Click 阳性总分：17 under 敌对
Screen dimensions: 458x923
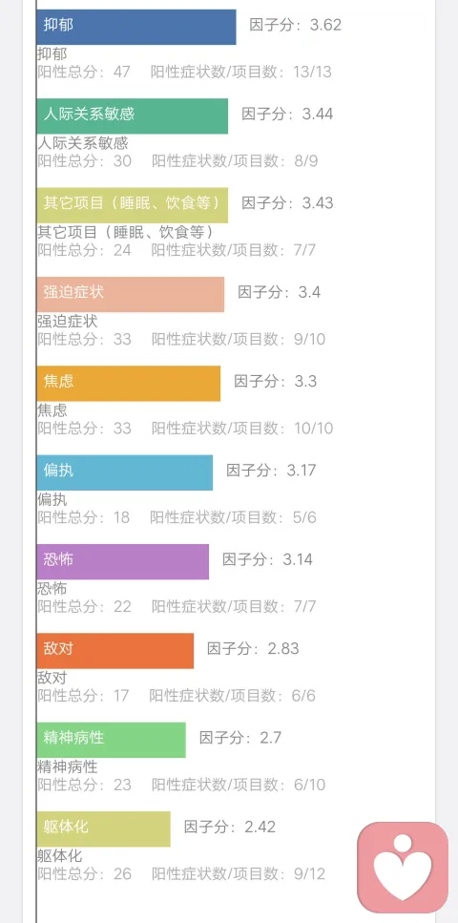pos(83,696)
